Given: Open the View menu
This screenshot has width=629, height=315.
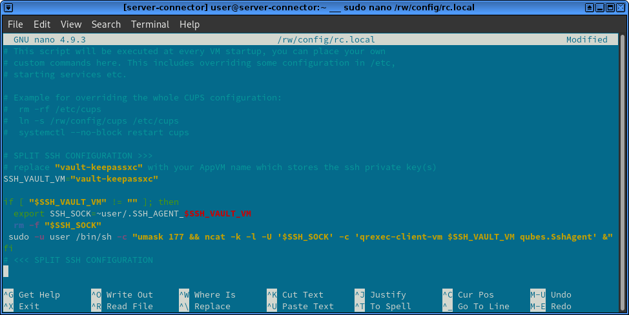Looking at the screenshot, I should click(x=71, y=24).
